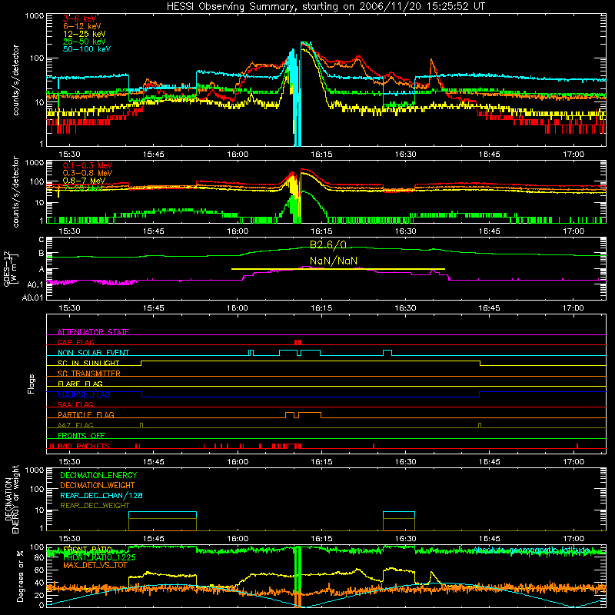Select the yellow 12-25 keV legend label
The image size is (615, 615).
(x=85, y=34)
